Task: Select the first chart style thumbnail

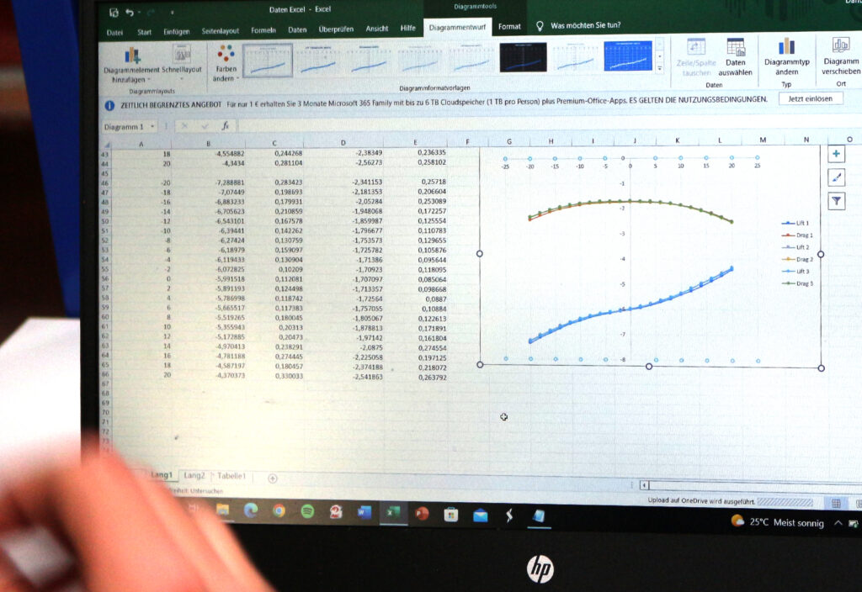Action: click(x=268, y=60)
